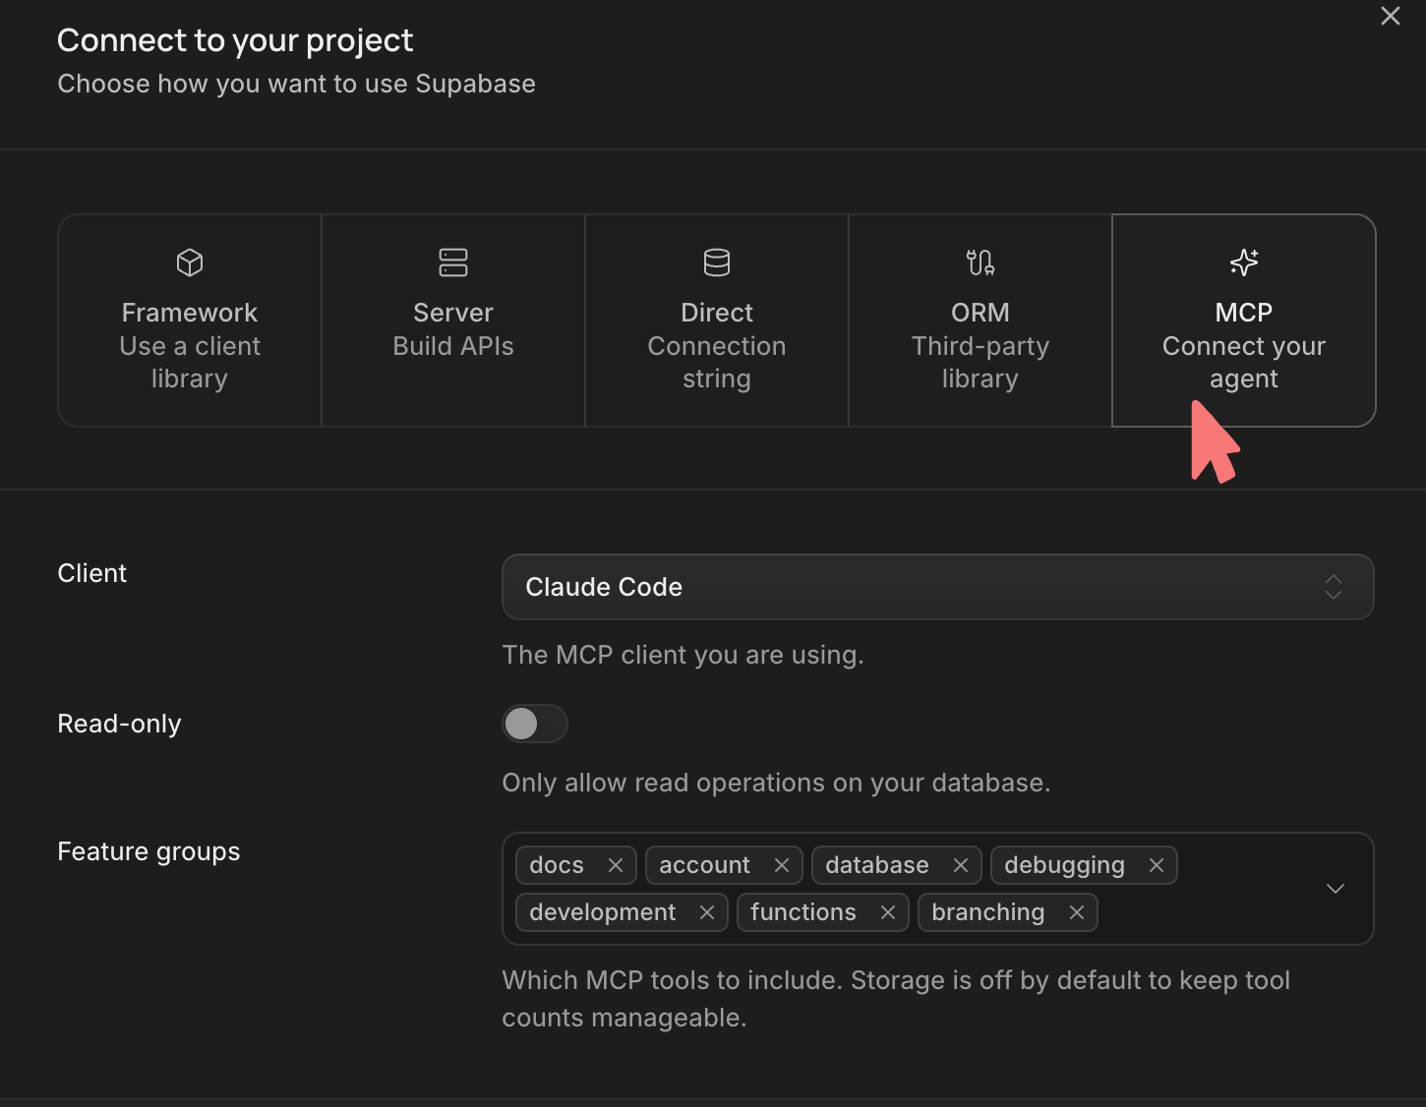Remove the functions feature group tag
Image resolution: width=1426 pixels, height=1107 pixels.
[x=888, y=912]
